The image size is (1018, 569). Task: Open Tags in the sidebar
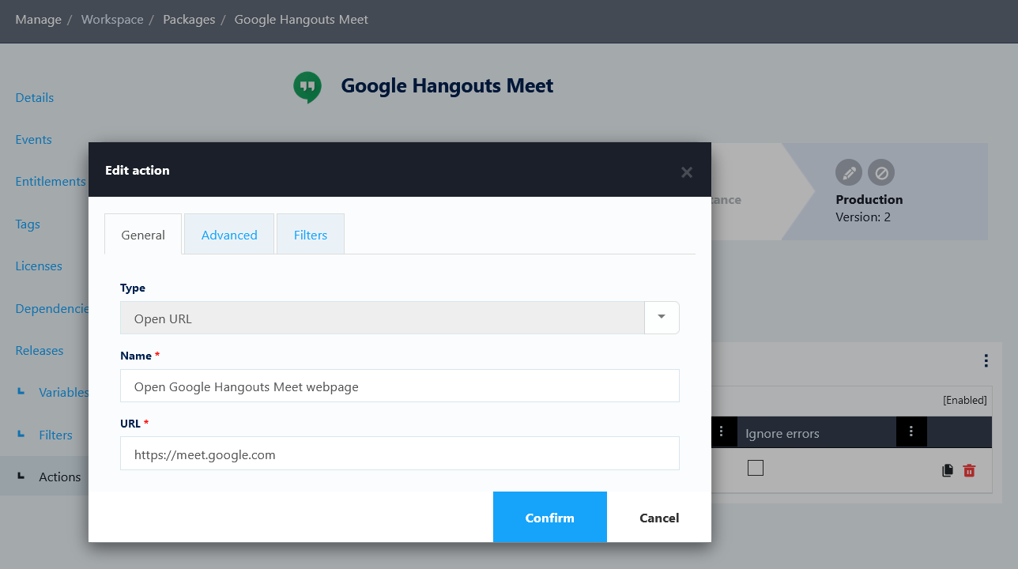(x=28, y=224)
